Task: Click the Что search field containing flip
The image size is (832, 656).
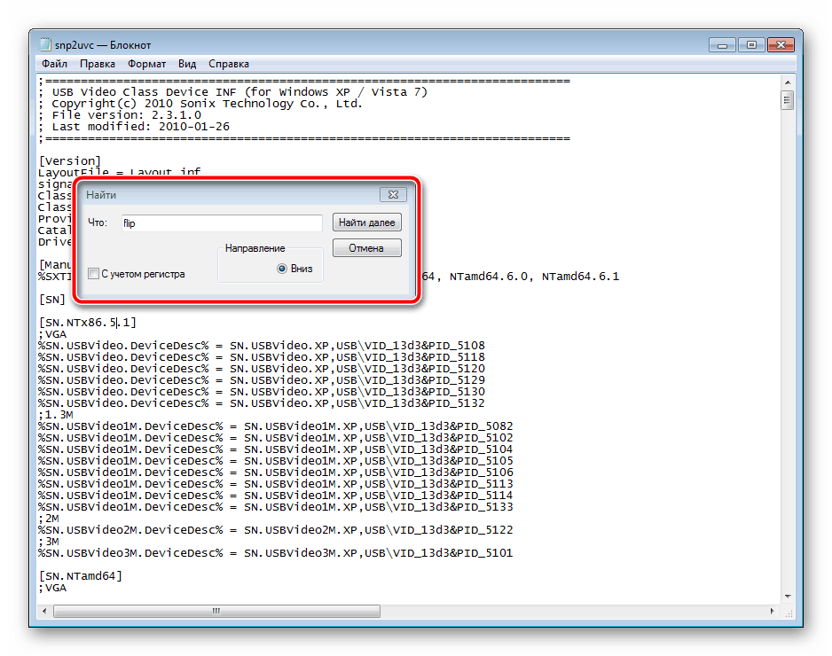Action: pyautogui.click(x=220, y=223)
